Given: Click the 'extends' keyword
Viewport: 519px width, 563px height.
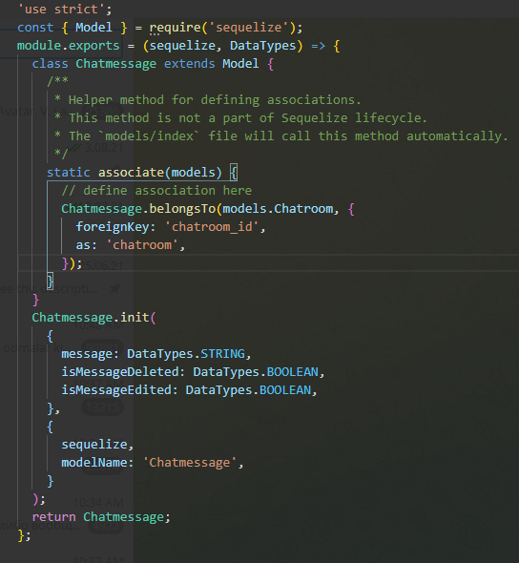Looking at the screenshot, I should point(190,64).
